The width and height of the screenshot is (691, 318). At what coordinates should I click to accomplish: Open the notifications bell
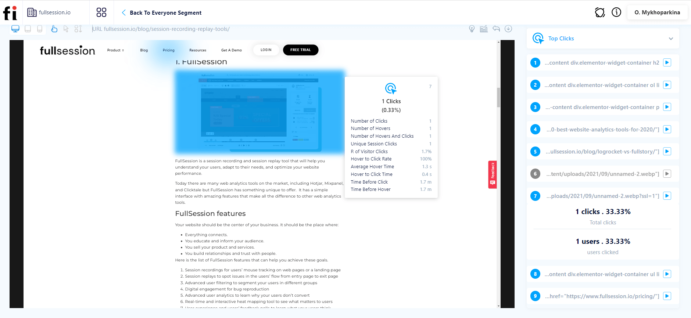(x=600, y=12)
